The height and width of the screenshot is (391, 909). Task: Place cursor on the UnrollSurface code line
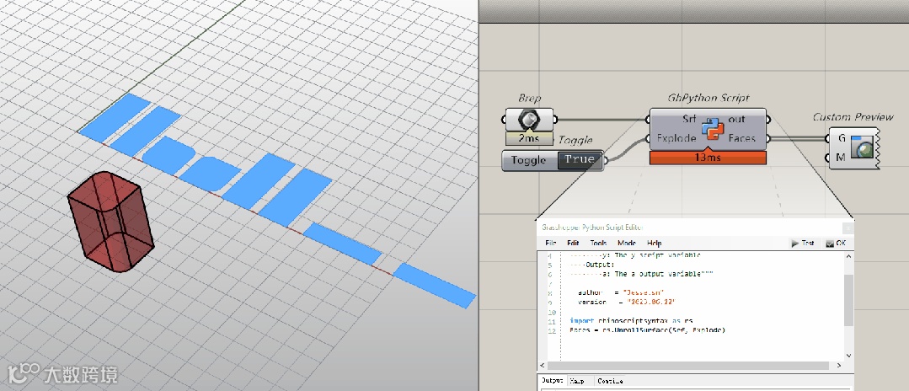(x=648, y=330)
